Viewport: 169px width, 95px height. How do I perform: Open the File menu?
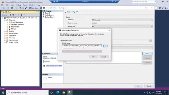click(2, 5)
